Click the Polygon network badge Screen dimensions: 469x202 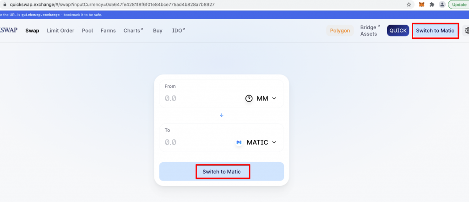[340, 31]
